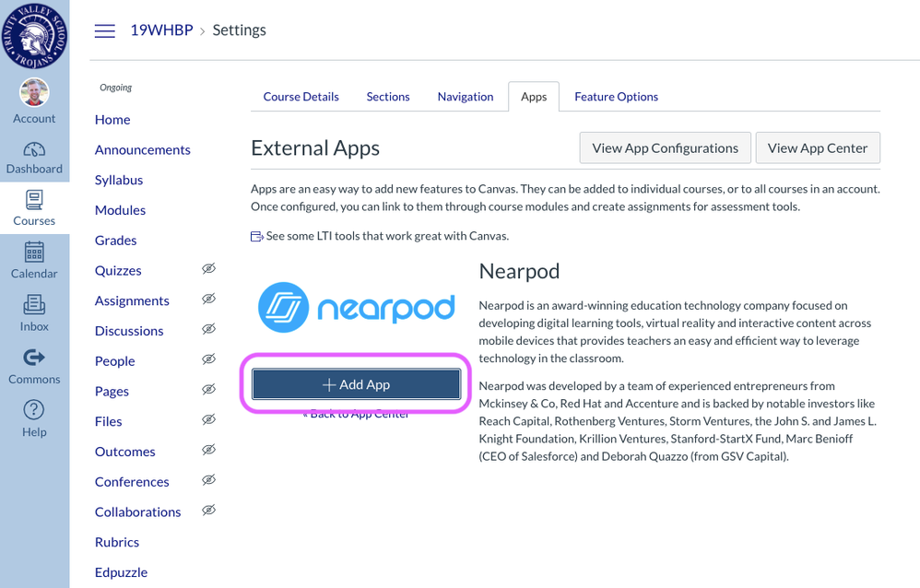Open the Help icon
The height and width of the screenshot is (588, 920).
34,410
